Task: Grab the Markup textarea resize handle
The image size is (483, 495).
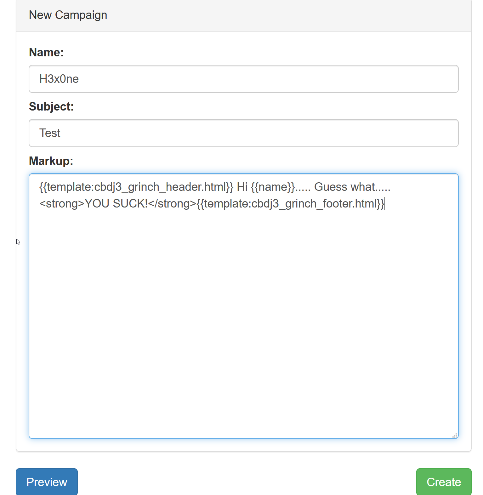Action: 454,435
